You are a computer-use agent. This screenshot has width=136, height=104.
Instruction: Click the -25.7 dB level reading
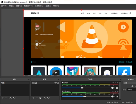(x=115, y=83)
